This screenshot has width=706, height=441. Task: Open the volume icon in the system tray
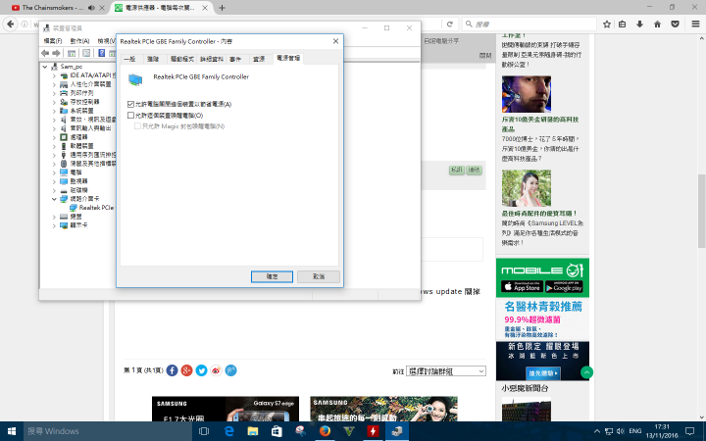[x=621, y=431]
